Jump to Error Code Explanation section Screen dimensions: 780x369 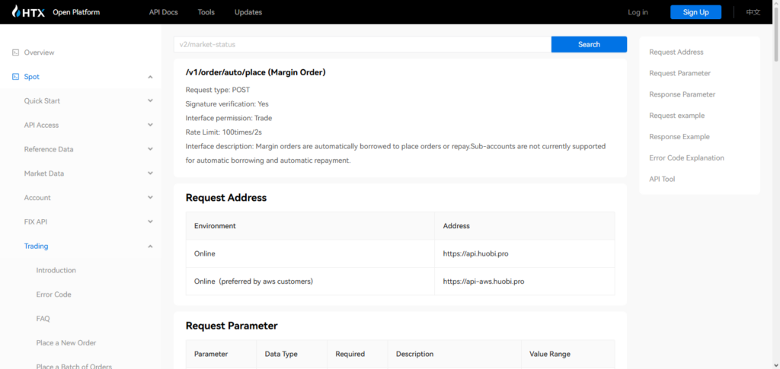click(686, 158)
